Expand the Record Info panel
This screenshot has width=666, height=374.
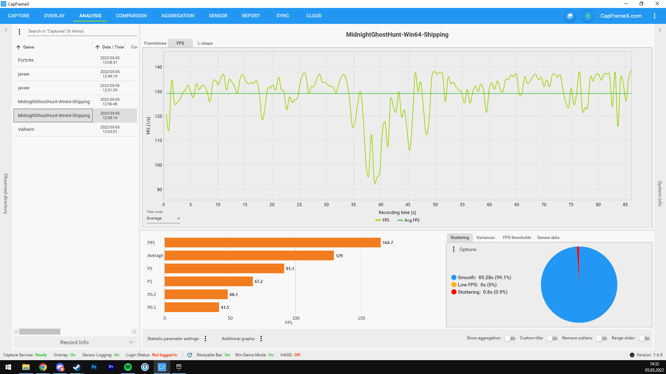tap(75, 342)
